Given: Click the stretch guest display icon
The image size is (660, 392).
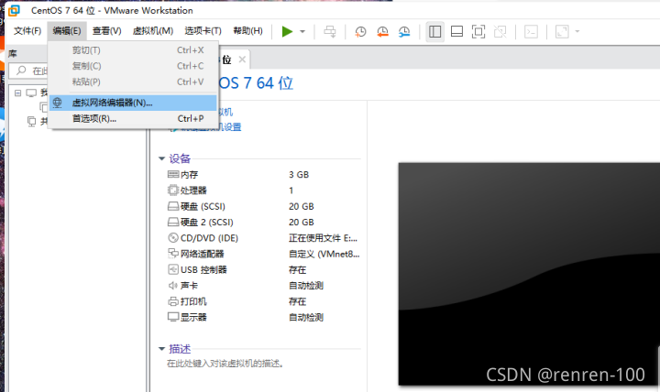Looking at the screenshot, I should pyautogui.click(x=562, y=31).
